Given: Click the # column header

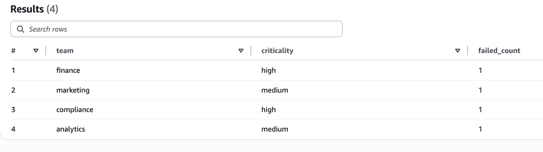Looking at the screenshot, I should [13, 51].
